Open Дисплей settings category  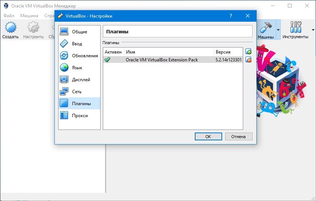coord(80,80)
